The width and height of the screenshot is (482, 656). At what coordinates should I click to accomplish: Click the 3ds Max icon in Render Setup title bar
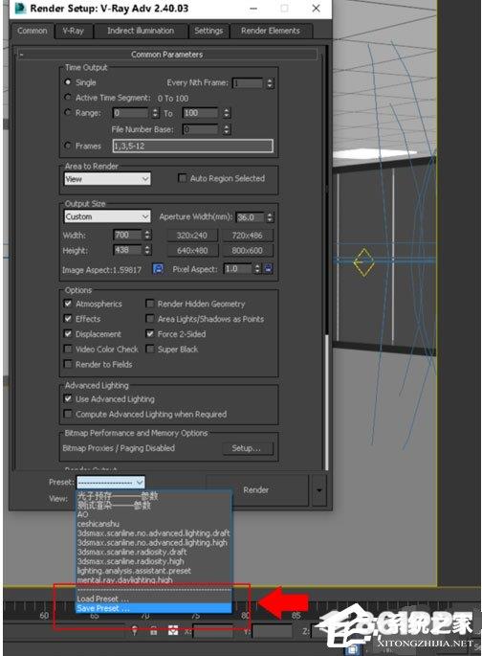[20, 9]
